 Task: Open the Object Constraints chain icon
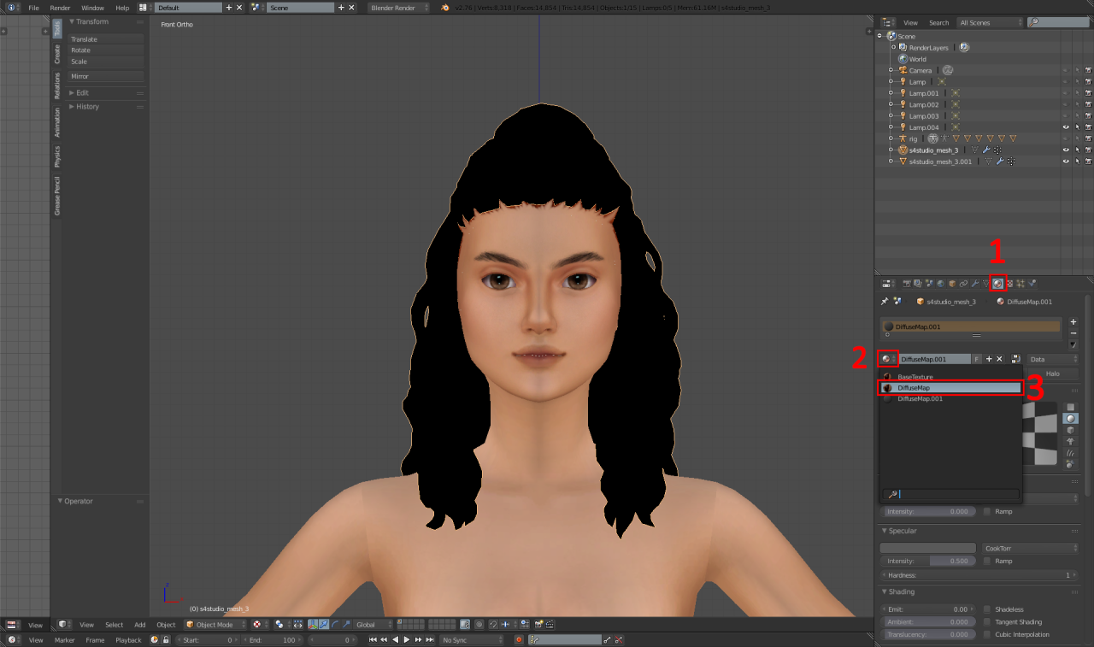pos(963,283)
